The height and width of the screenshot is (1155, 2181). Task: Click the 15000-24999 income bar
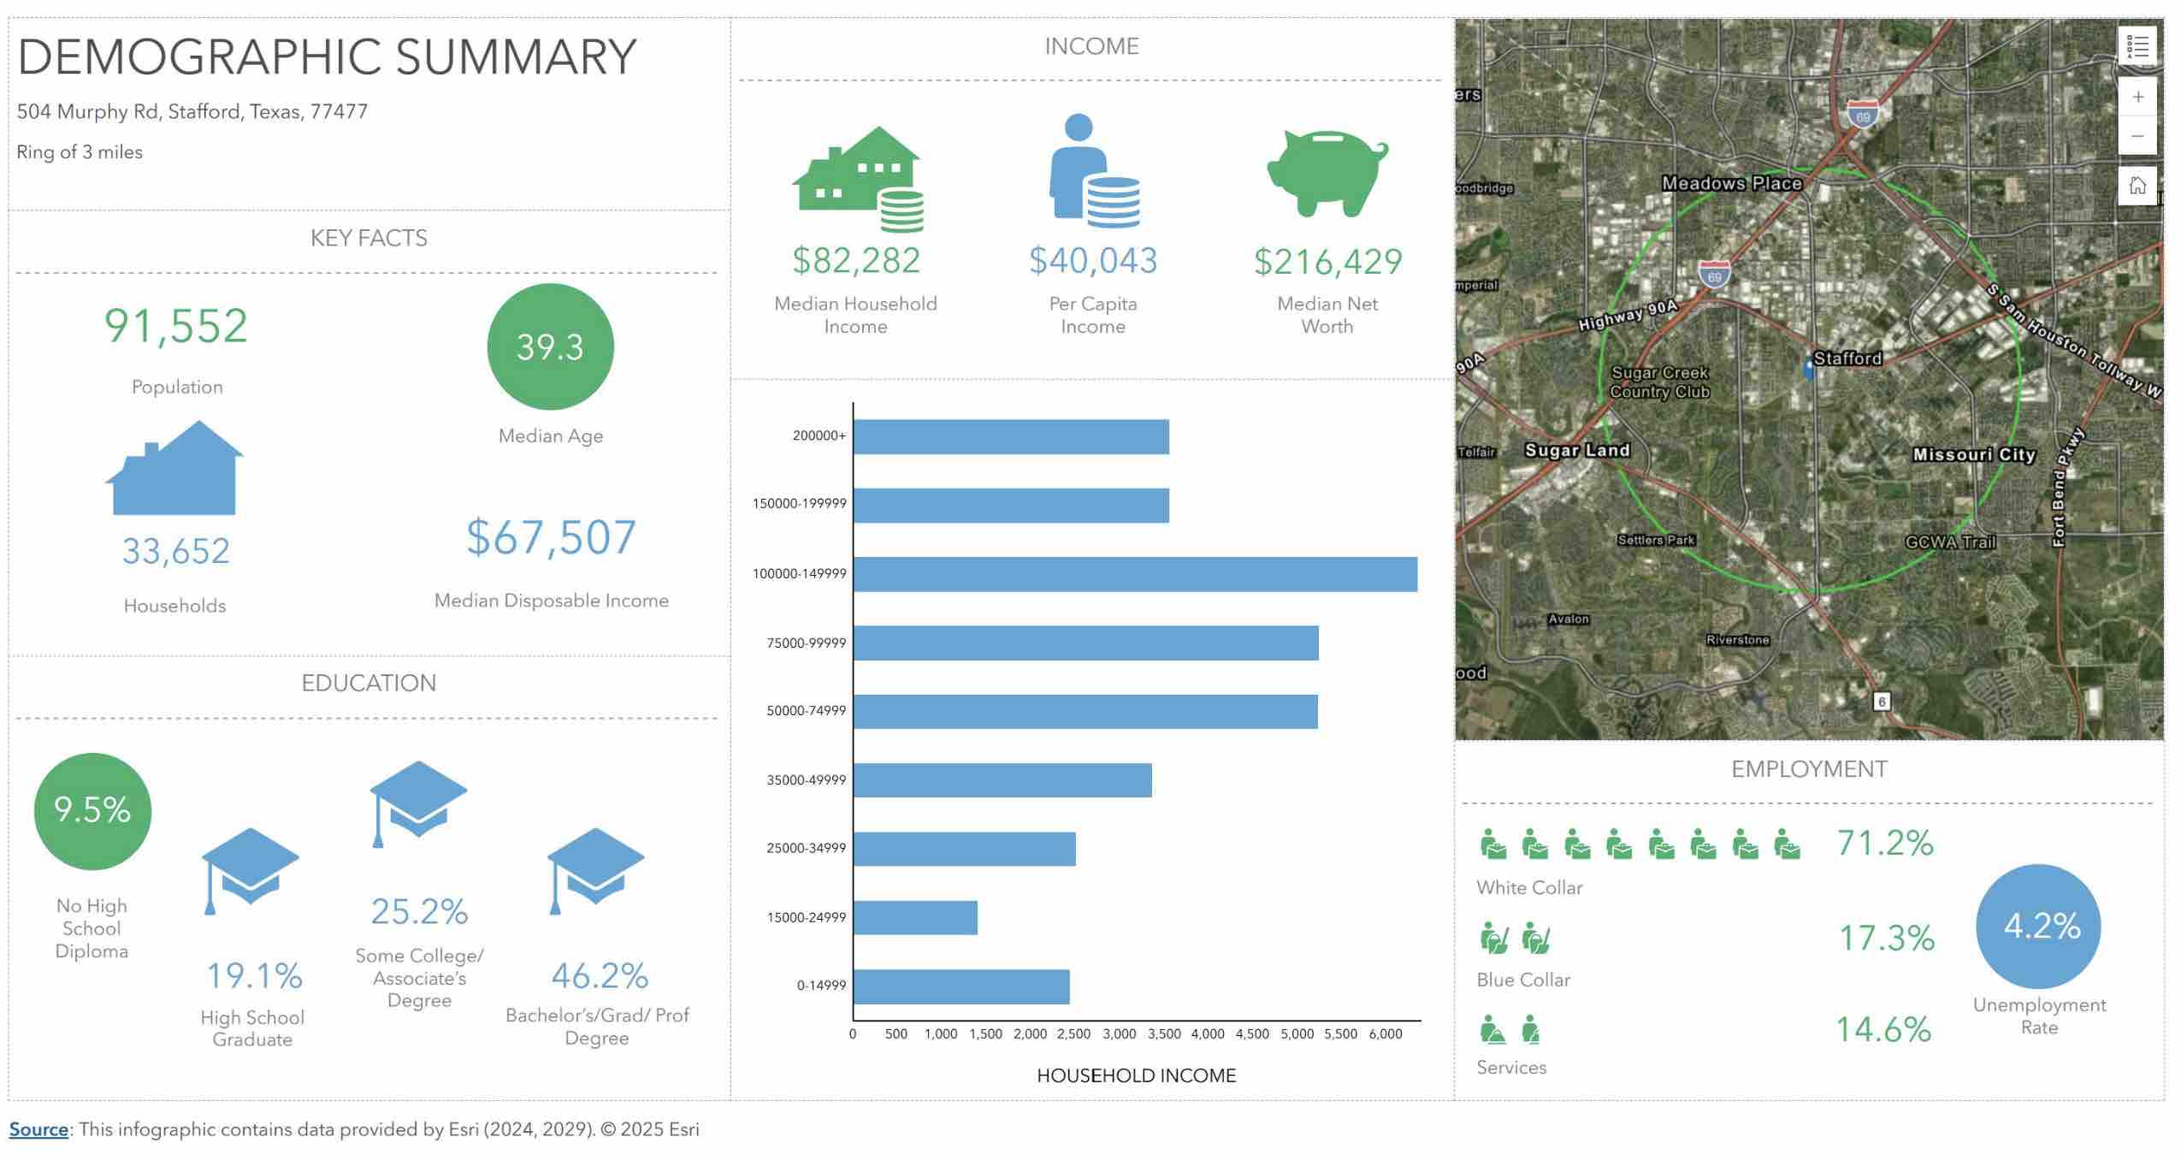coord(915,917)
